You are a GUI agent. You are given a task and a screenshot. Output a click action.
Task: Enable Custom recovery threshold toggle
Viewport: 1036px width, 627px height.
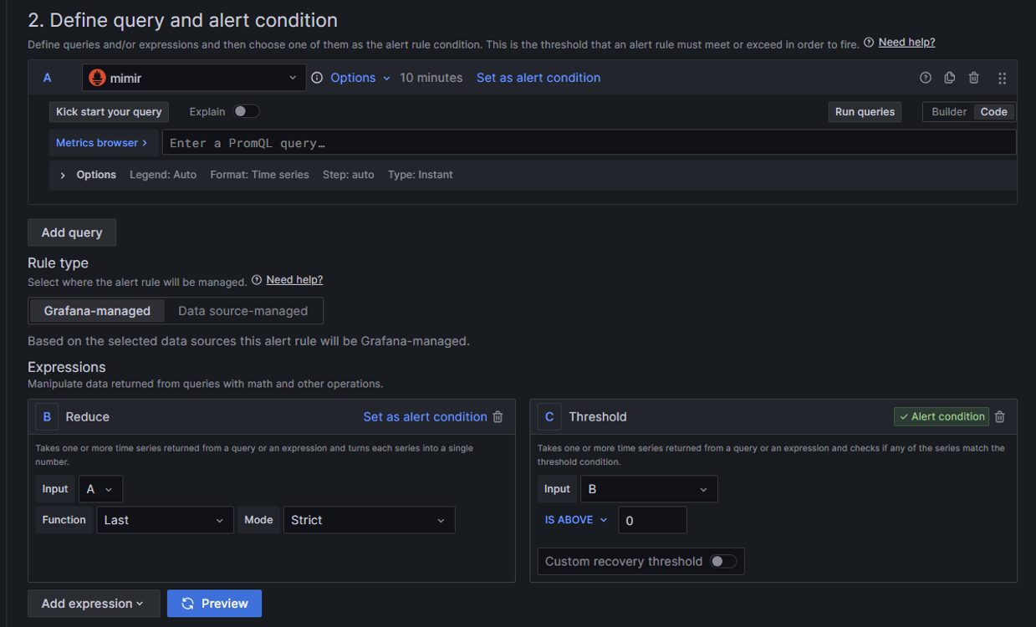(x=723, y=561)
